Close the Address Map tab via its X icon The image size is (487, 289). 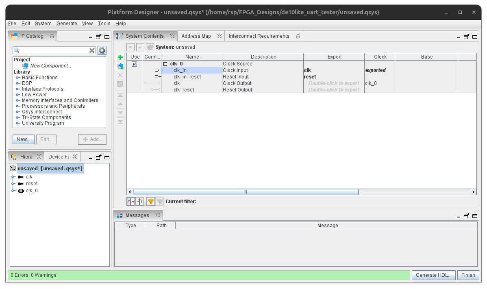click(x=219, y=36)
